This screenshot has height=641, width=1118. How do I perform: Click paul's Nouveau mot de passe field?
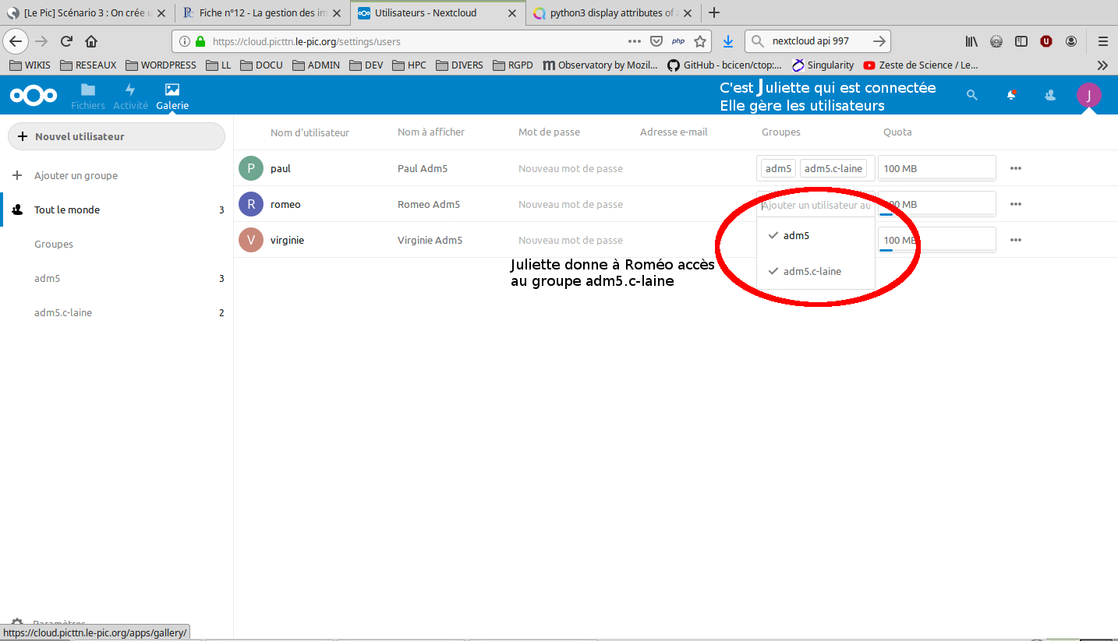coord(571,168)
